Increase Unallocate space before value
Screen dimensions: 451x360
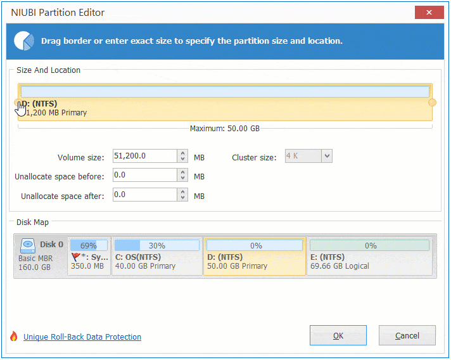(183, 172)
